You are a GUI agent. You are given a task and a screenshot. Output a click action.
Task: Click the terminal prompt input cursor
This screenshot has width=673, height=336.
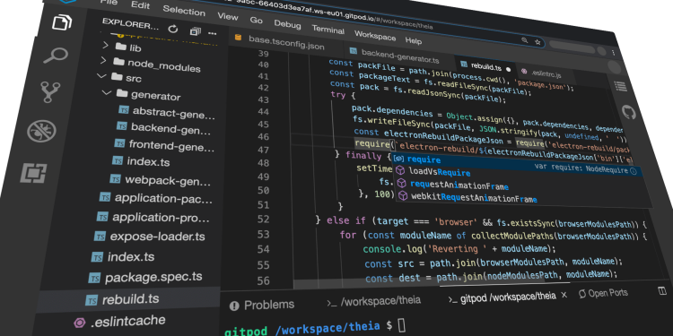(401, 326)
